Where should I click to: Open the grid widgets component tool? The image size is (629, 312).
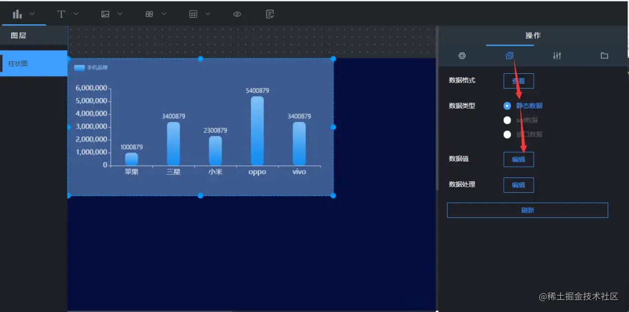point(149,14)
